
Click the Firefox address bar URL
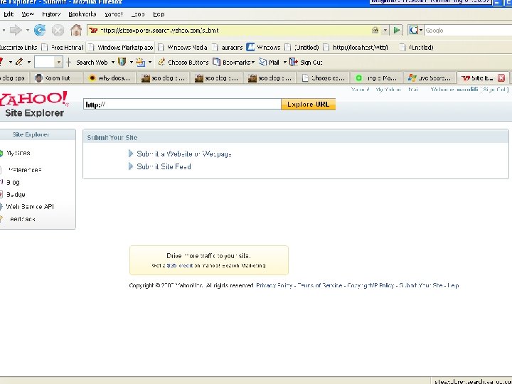pos(228,31)
